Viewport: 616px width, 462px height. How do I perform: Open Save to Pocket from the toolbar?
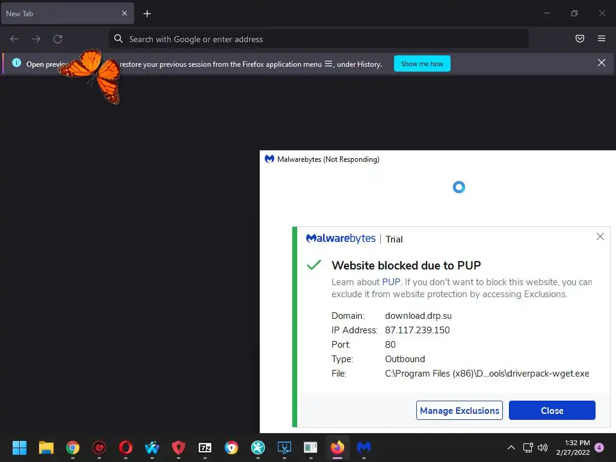click(x=580, y=38)
